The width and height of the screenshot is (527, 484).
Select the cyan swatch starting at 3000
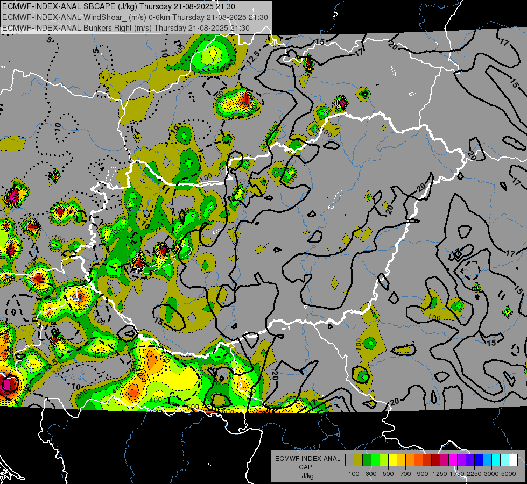(496, 460)
